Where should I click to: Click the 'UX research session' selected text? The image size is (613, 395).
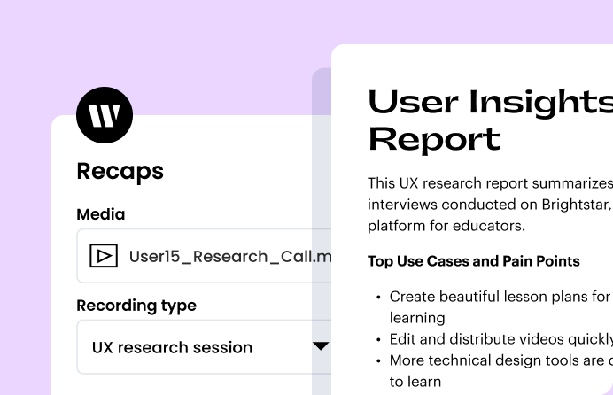(172, 347)
